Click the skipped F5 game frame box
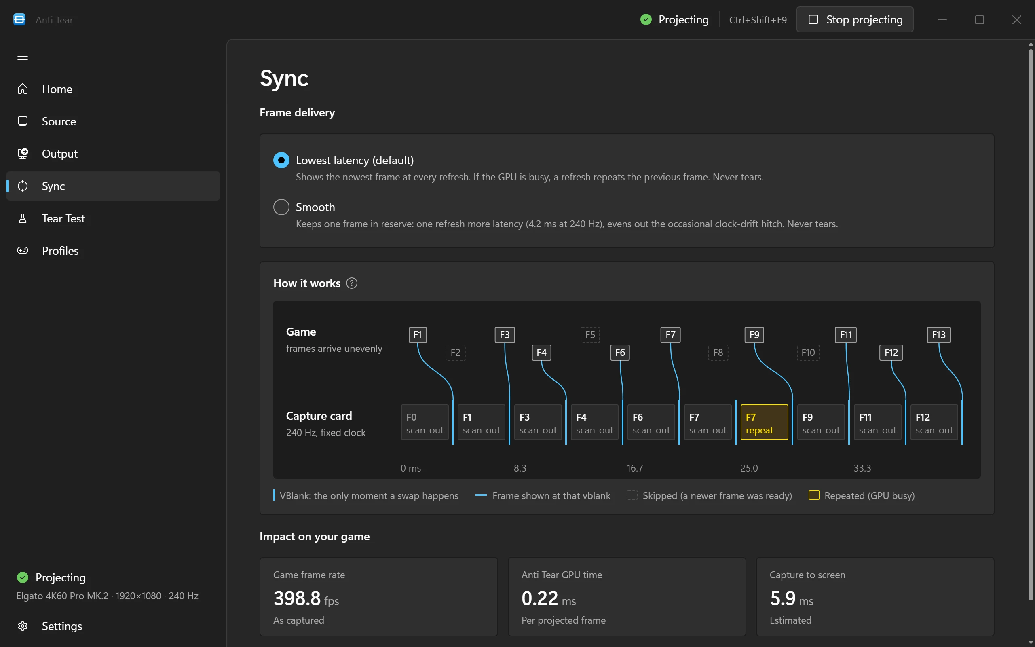This screenshot has height=647, width=1035. pyautogui.click(x=590, y=335)
